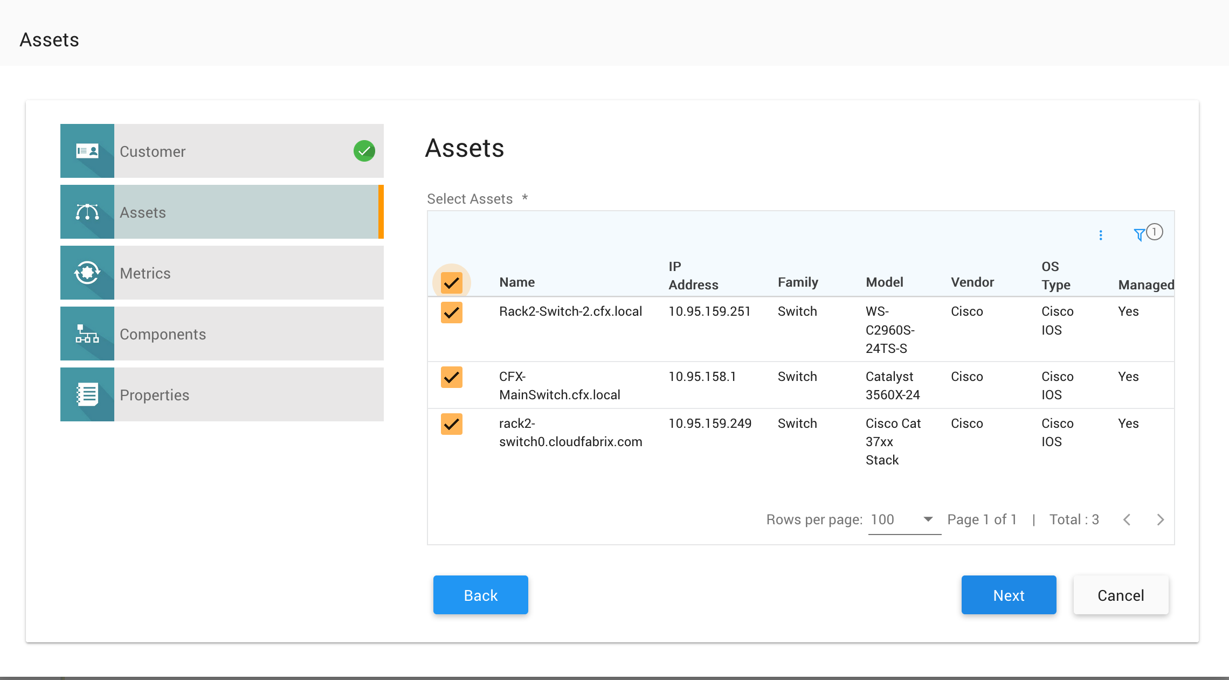Sort by the OS Type column header

click(x=1056, y=275)
